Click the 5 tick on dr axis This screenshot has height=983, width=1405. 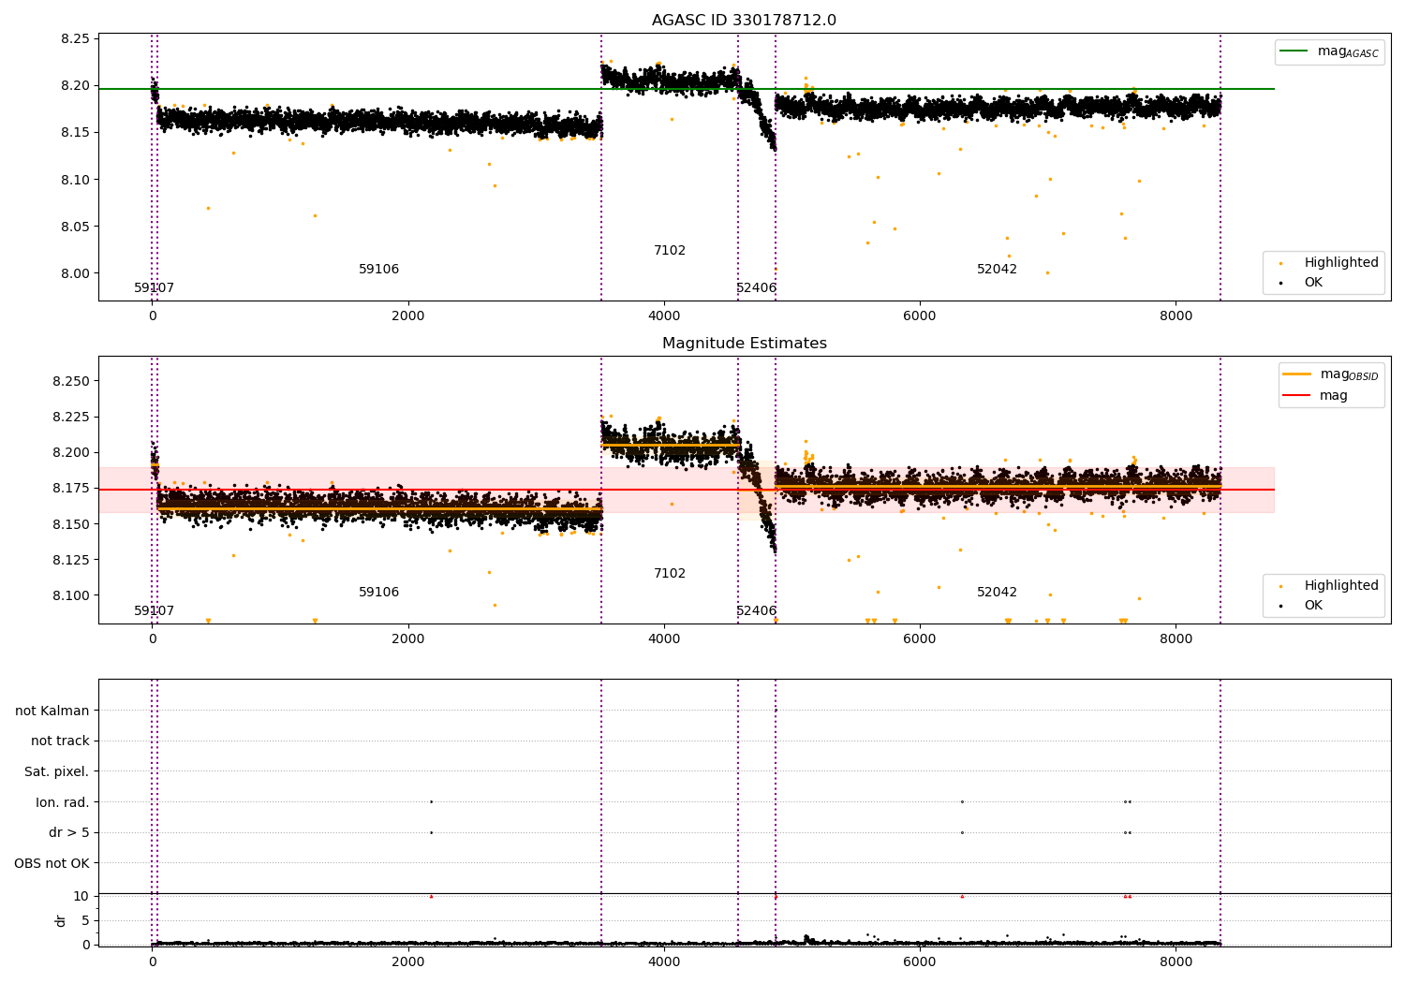coord(85,921)
